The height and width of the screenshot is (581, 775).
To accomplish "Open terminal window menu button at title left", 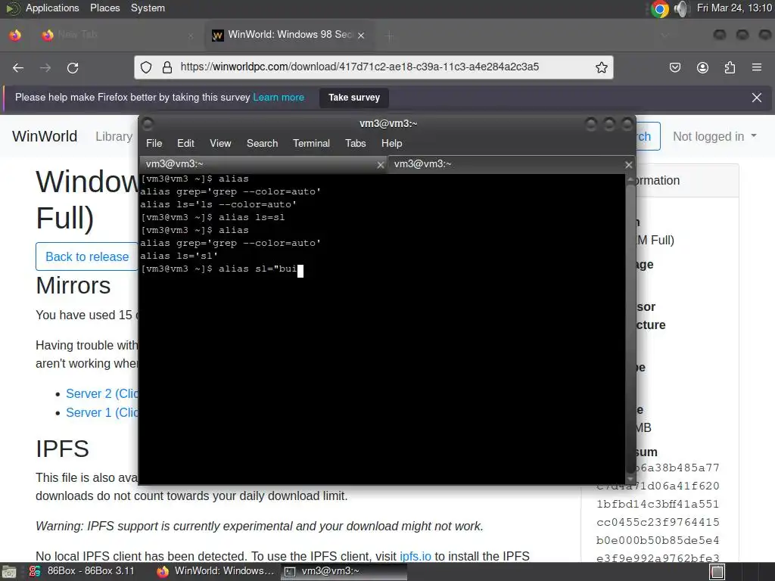I will click(x=148, y=123).
